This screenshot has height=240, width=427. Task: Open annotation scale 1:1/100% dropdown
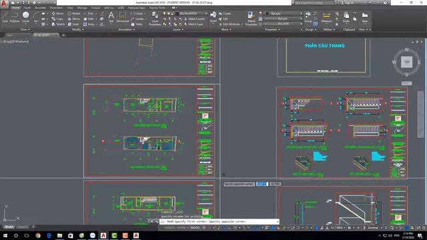[x=338, y=228]
